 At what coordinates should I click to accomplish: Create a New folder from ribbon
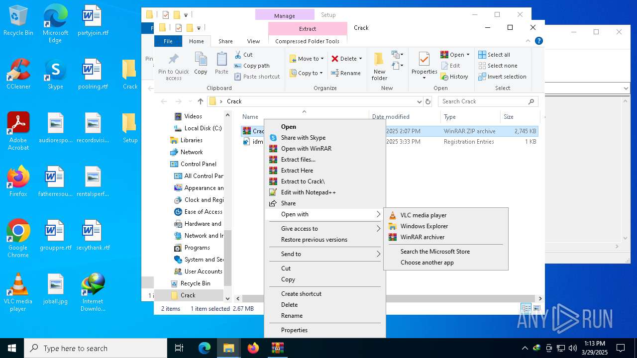coord(379,66)
